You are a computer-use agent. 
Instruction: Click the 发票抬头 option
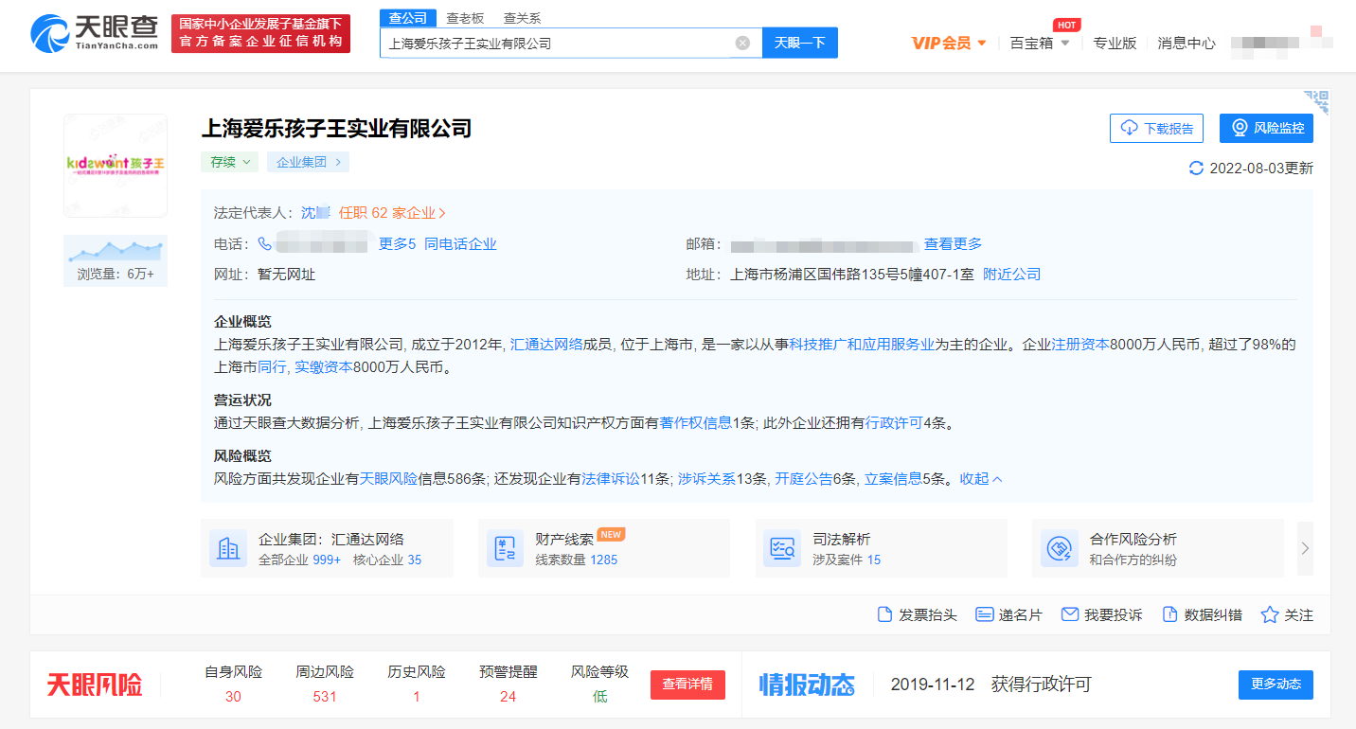(918, 614)
